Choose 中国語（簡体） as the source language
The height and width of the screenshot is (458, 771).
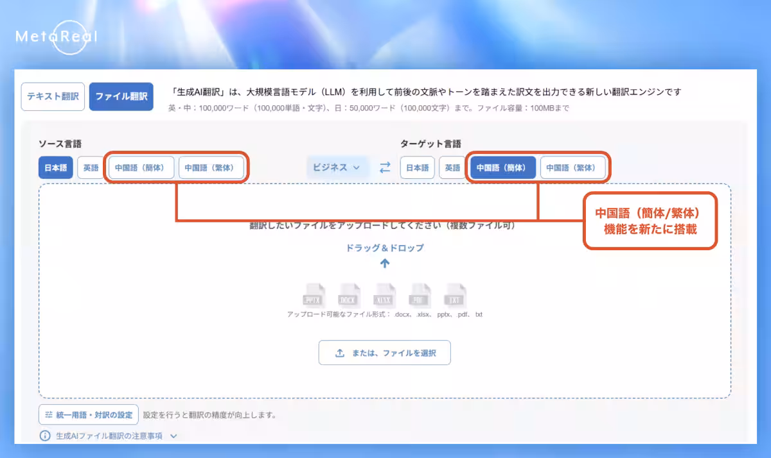coord(141,167)
